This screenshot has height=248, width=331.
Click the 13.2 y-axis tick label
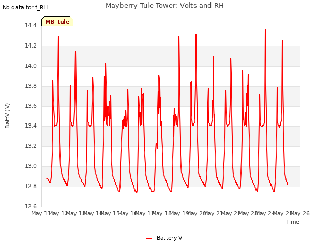coord(31,146)
